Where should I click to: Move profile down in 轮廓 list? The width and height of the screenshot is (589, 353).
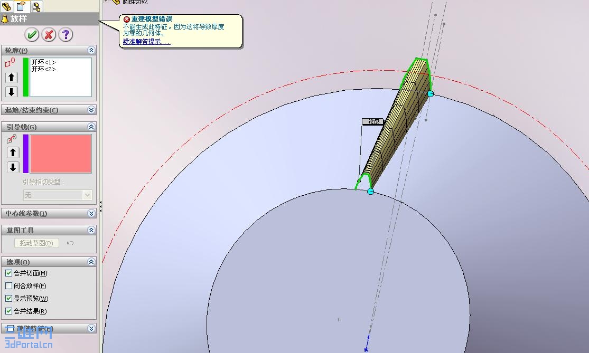(x=11, y=91)
